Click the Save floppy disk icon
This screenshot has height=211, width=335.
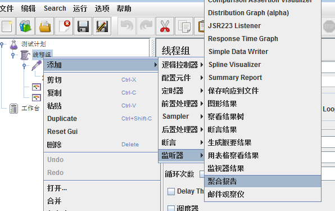83,26
